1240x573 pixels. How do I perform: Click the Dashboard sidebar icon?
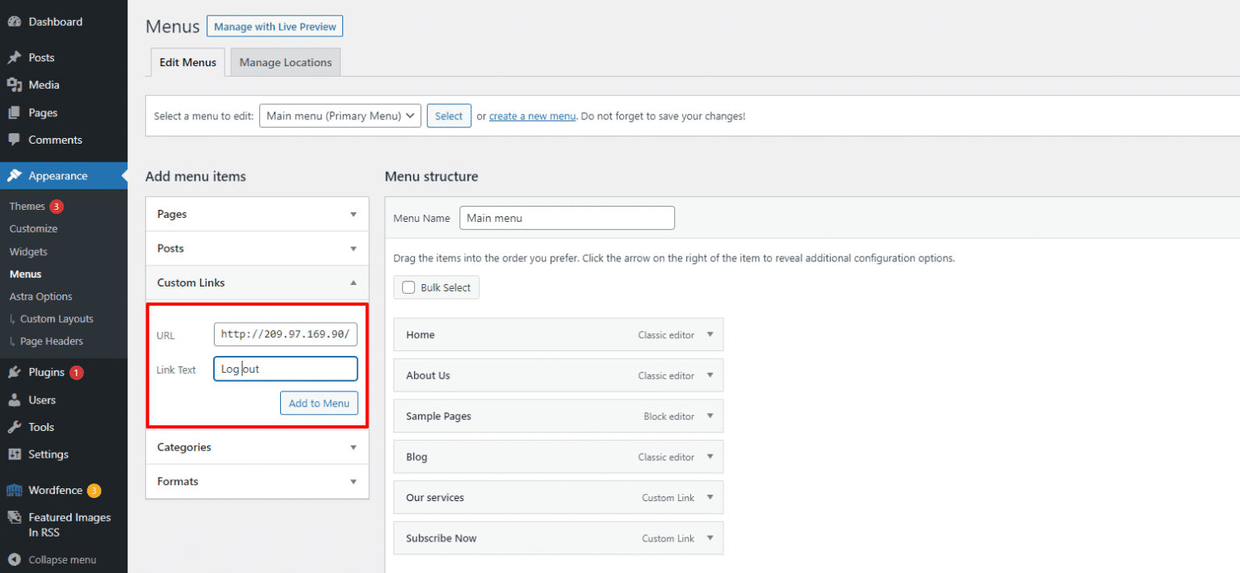click(15, 21)
